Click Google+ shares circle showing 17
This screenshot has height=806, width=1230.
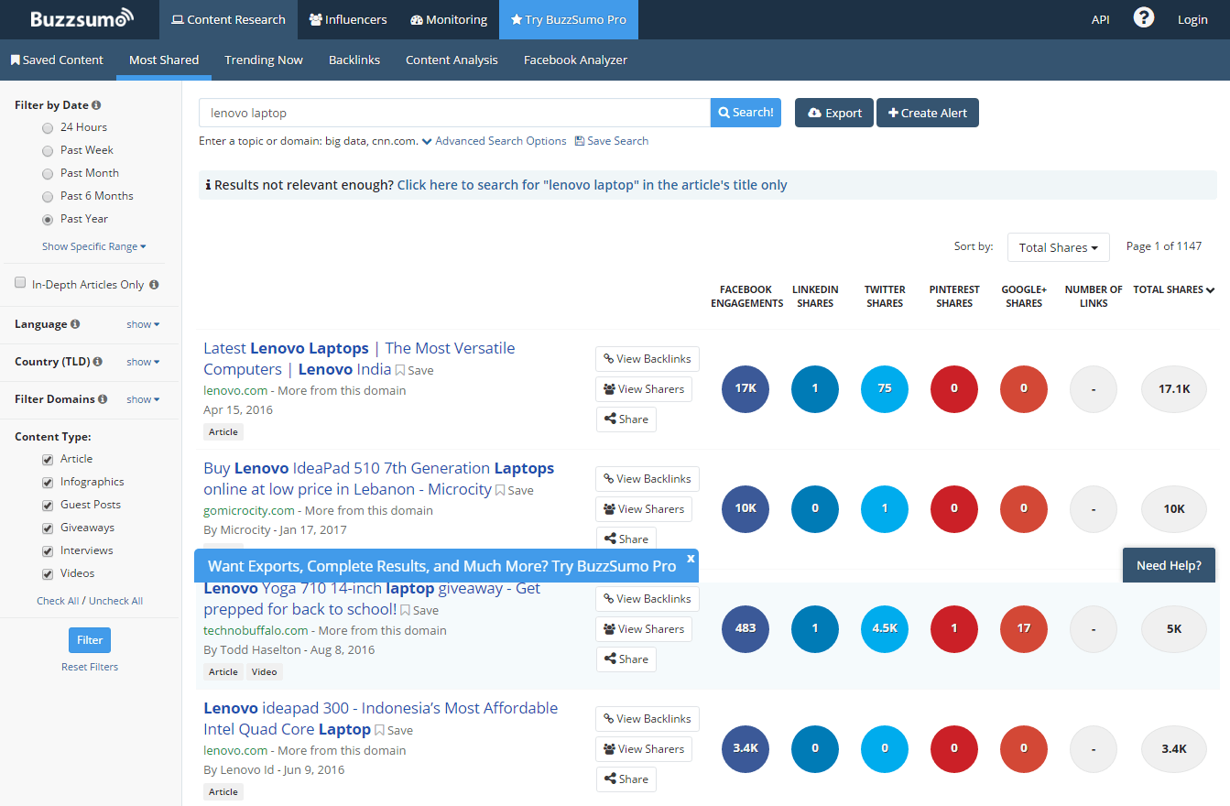(1024, 628)
